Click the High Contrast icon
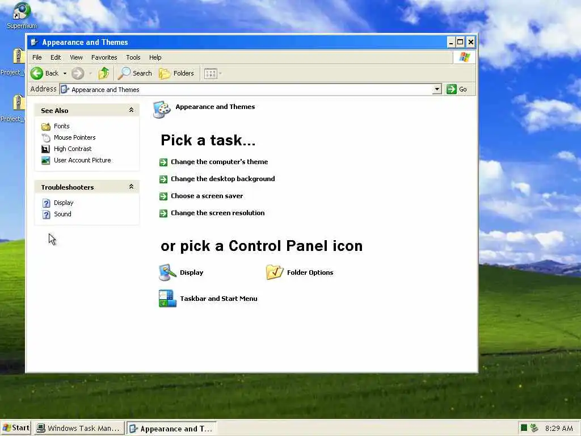Viewport: 581px width, 436px height. 45,149
